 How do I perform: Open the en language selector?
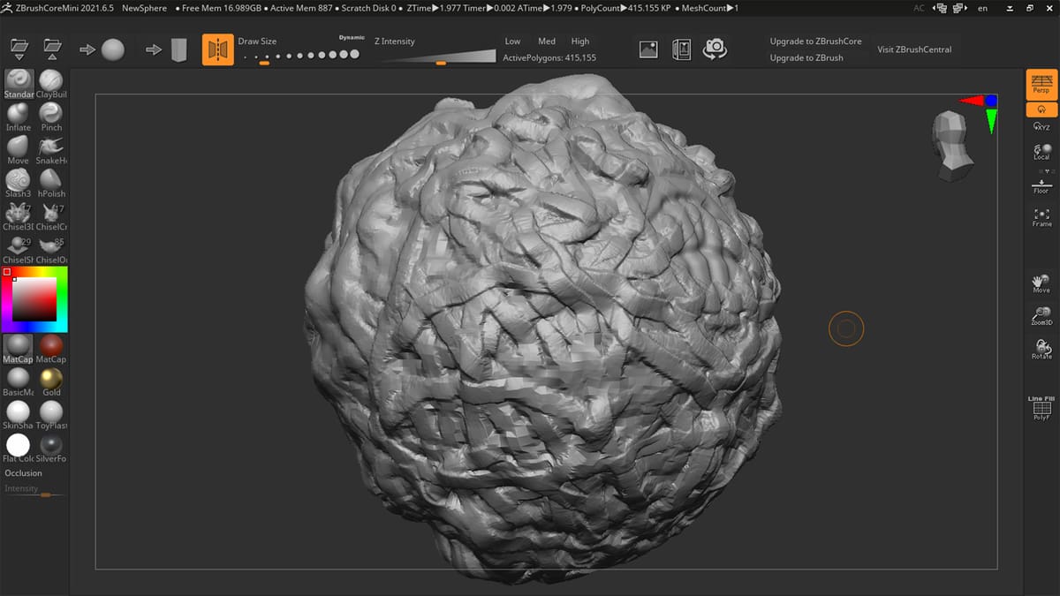tap(982, 8)
